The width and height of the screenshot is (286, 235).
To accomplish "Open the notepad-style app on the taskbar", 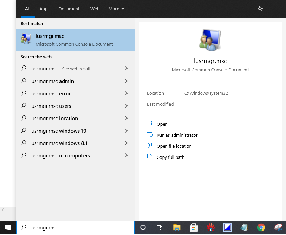I will tap(244, 227).
